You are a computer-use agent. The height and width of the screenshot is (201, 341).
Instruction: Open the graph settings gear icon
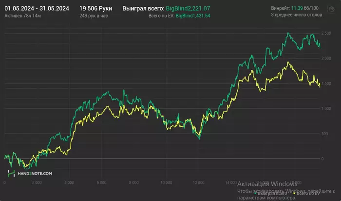[x=331, y=9]
